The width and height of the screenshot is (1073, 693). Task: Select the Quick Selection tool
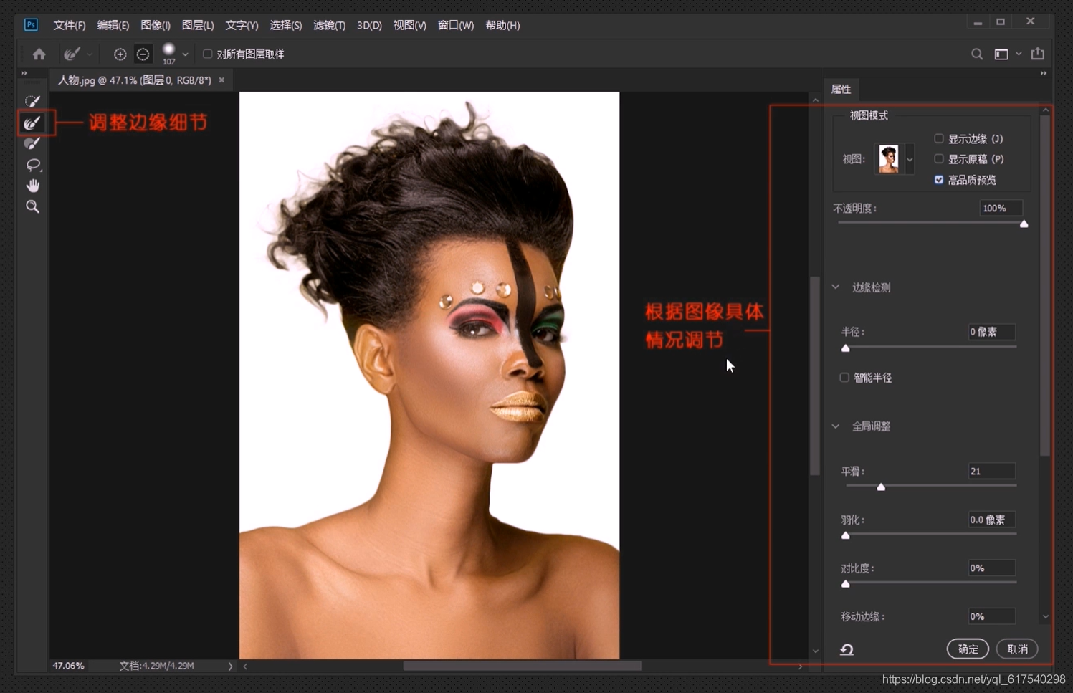[x=32, y=101]
